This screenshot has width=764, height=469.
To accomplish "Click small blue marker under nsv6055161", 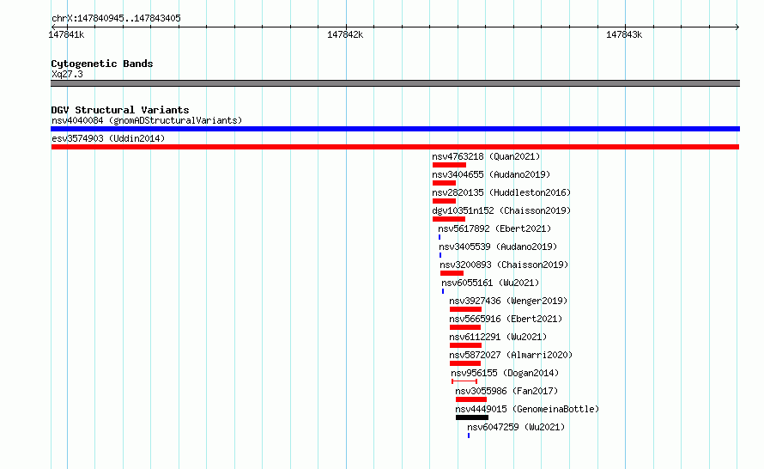I will 443,291.
